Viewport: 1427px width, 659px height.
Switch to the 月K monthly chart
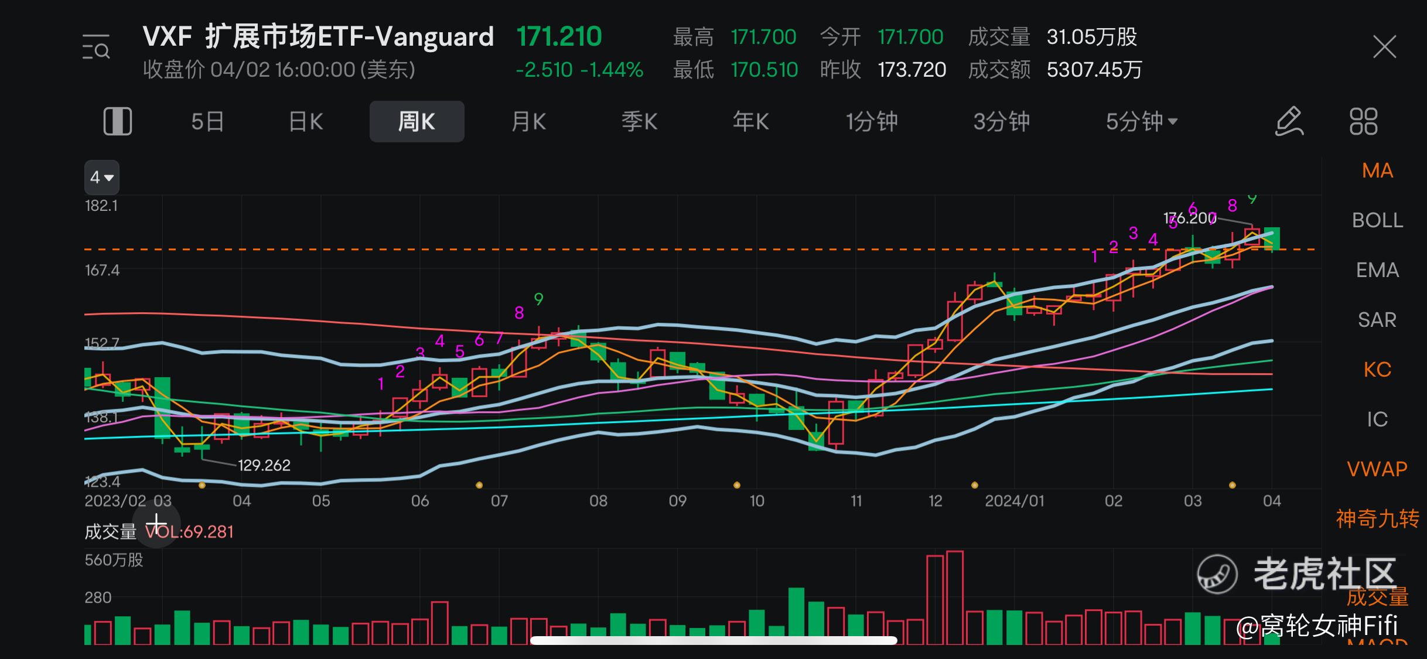pyautogui.click(x=528, y=122)
